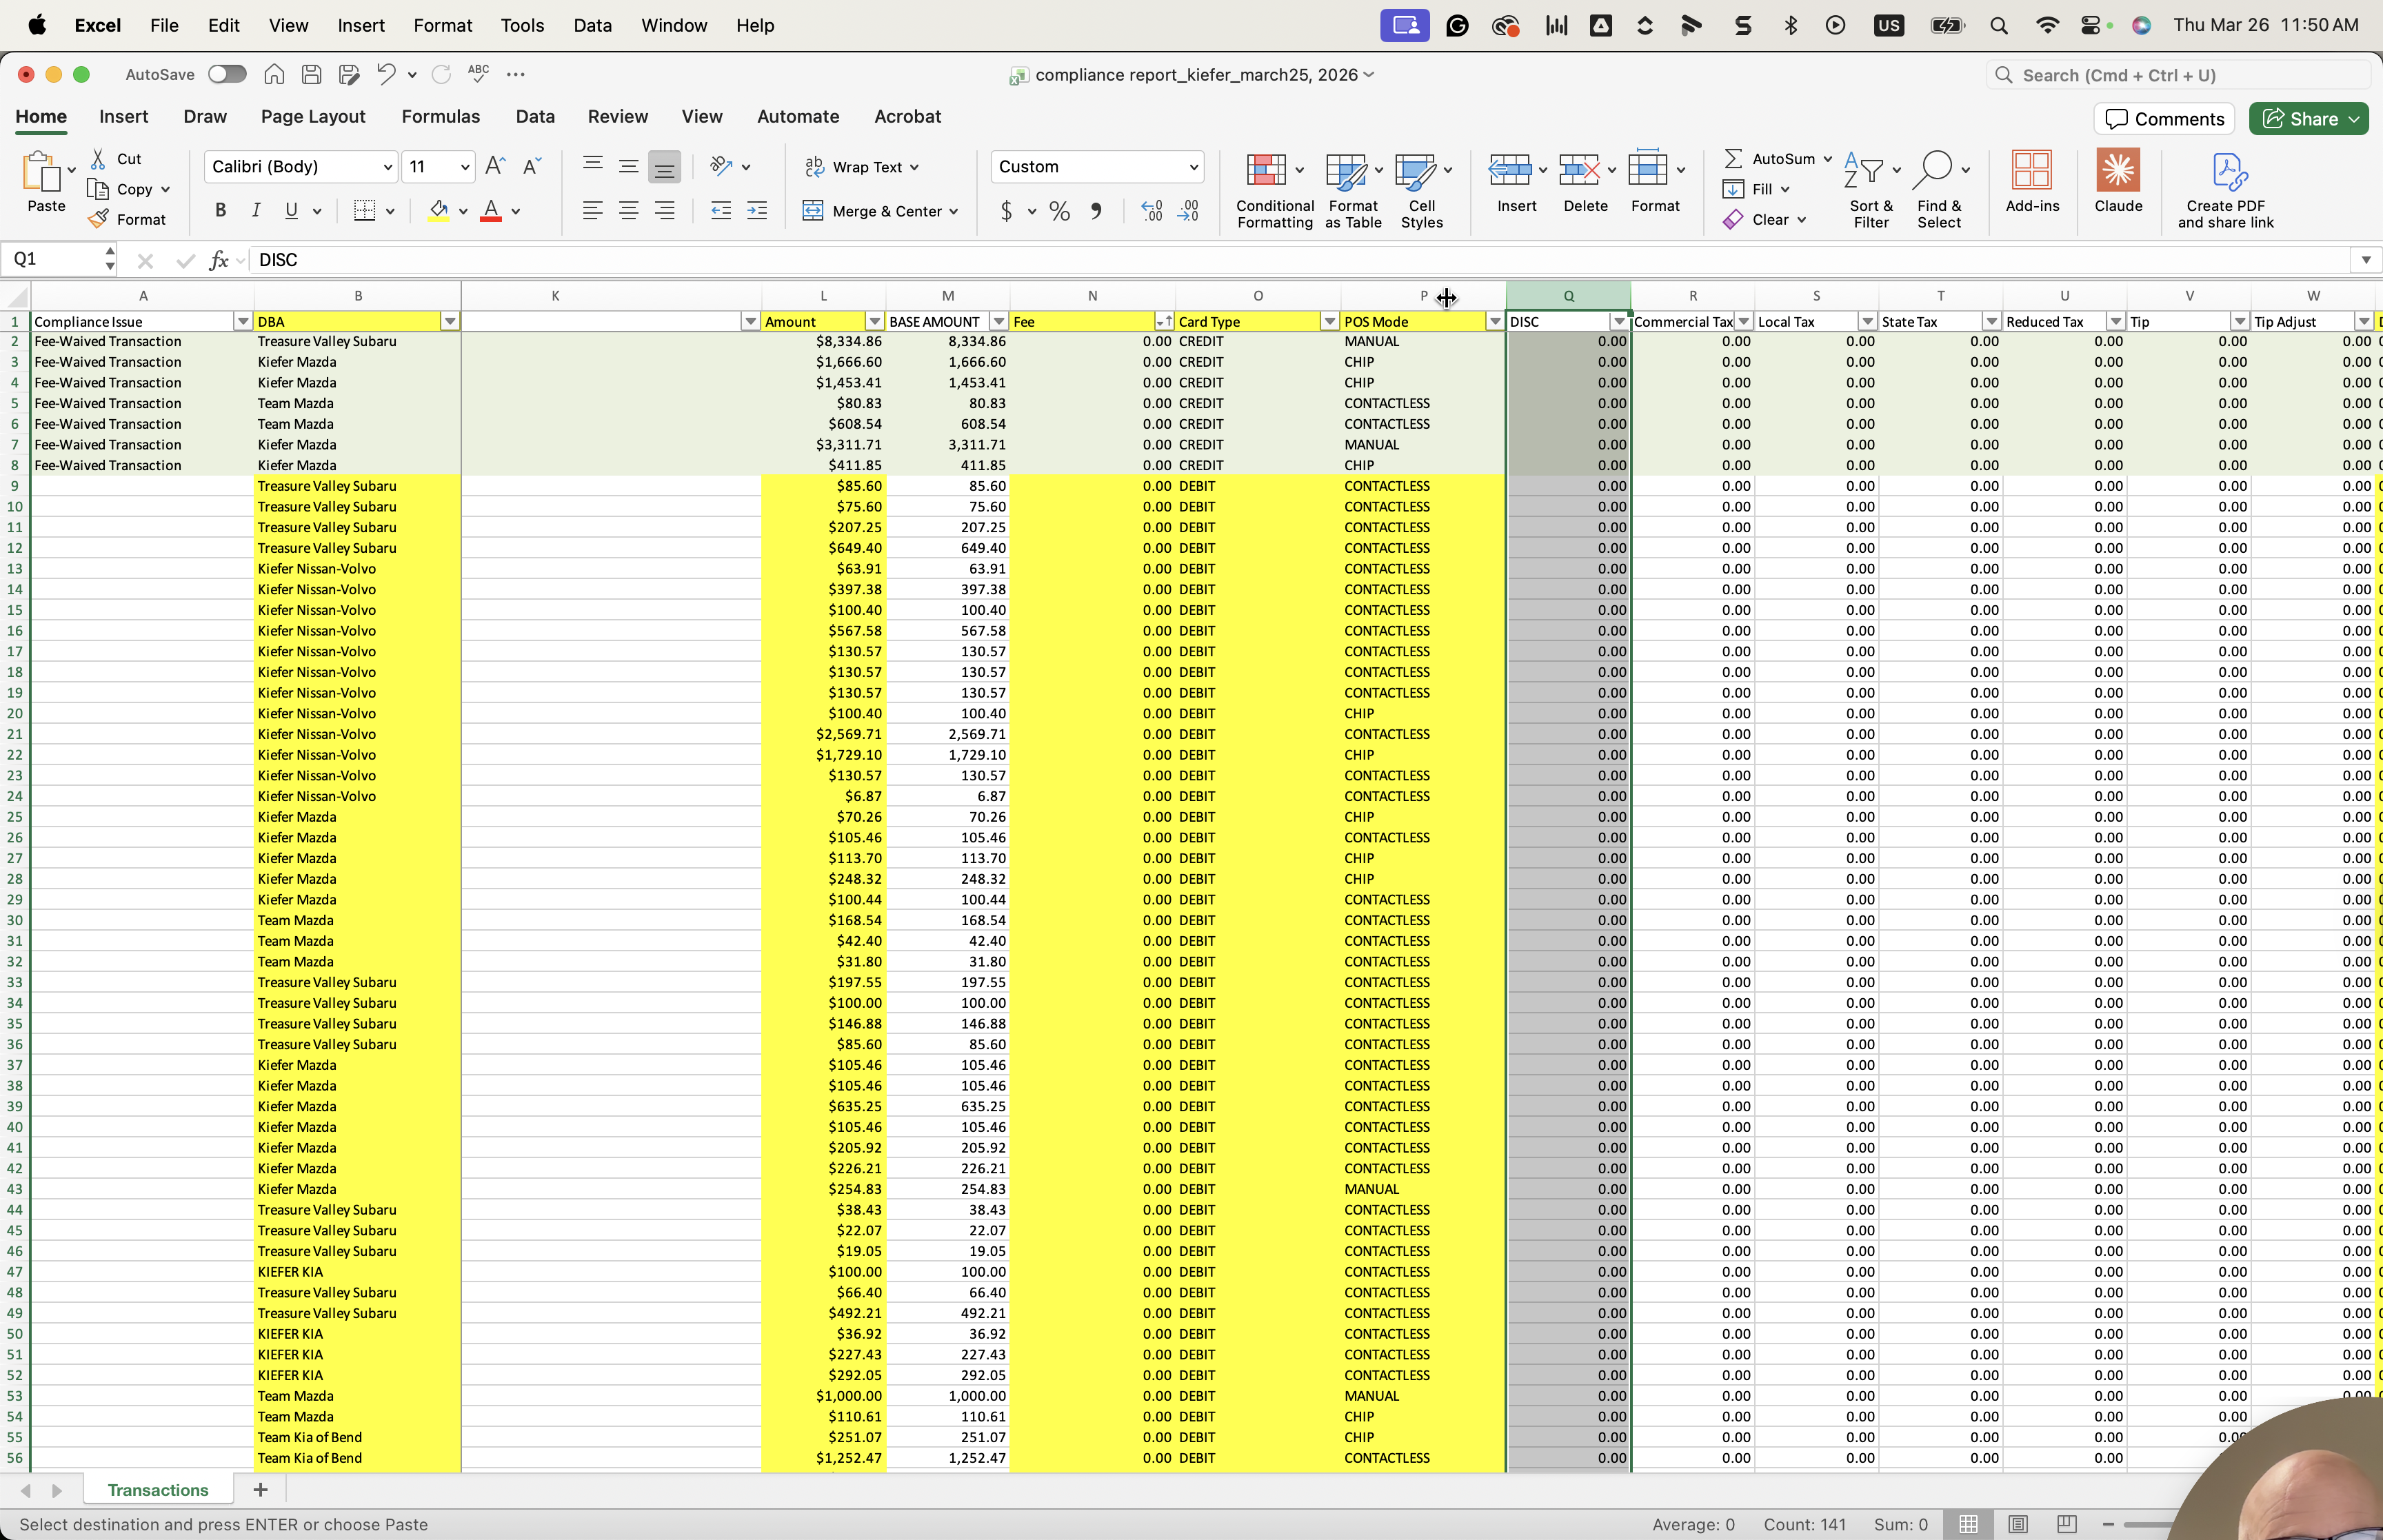Click the borders icon in Home ribbon
This screenshot has width=2383, height=1540.
(x=364, y=210)
